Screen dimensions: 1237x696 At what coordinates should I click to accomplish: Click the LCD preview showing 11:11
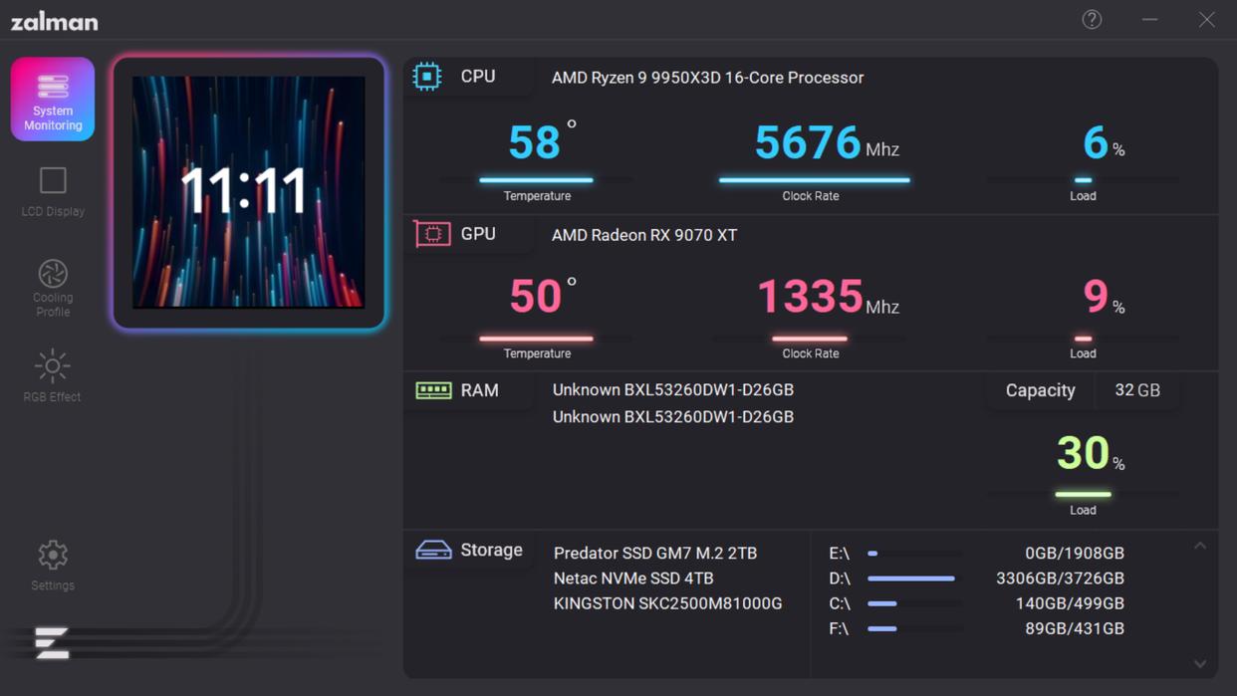[248, 191]
